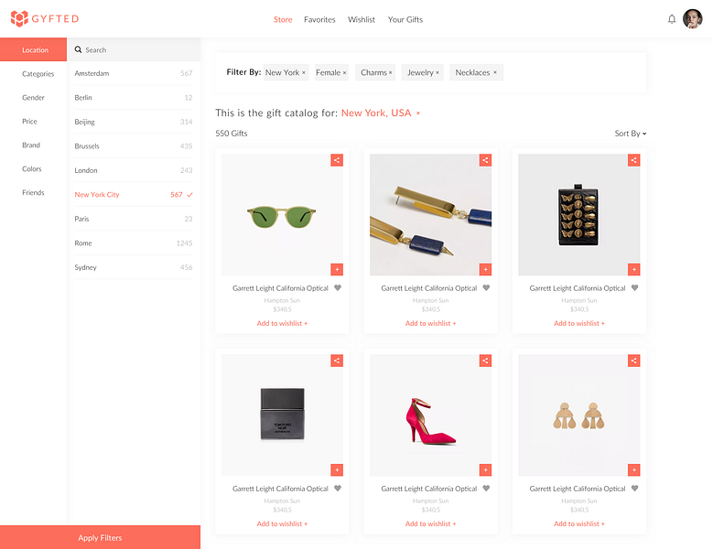Screen dimensions: 713x549
Task: Open the Favorites tab
Action: 319,19
